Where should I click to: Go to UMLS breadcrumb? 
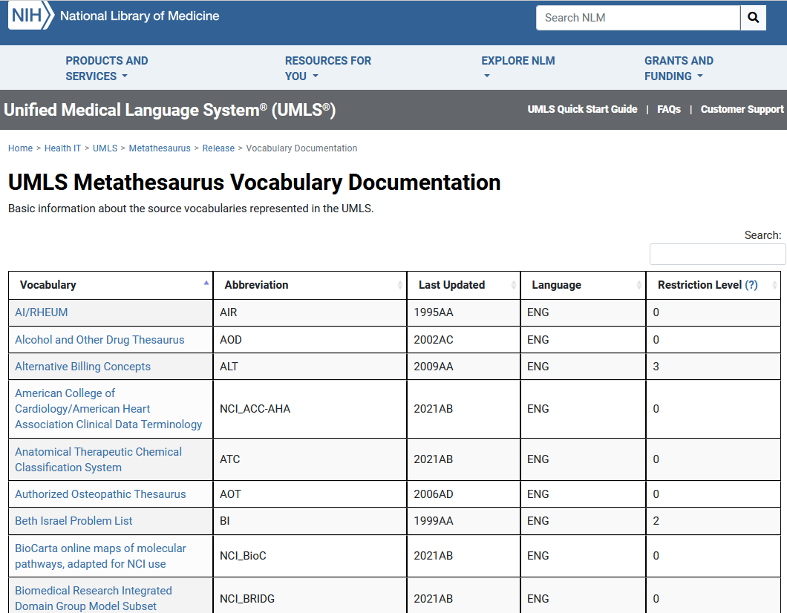coord(105,148)
